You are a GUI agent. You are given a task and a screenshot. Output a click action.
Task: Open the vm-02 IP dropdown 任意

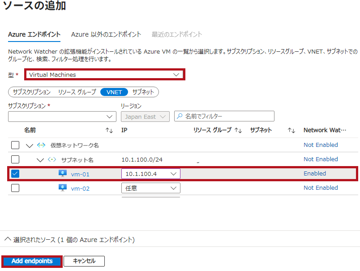[151, 188]
